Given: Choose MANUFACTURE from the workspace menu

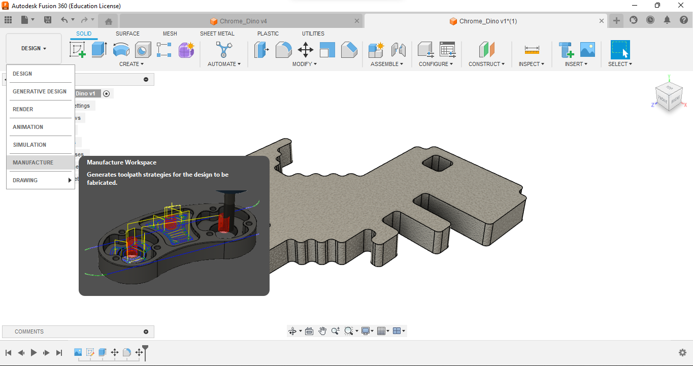Looking at the screenshot, I should pyautogui.click(x=41, y=162).
